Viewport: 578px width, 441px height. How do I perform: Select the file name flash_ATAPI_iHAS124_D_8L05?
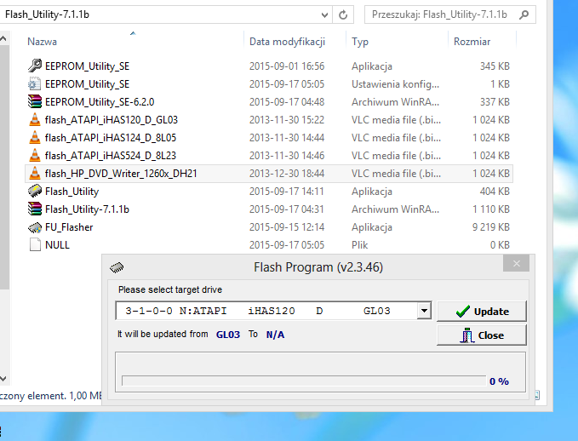(x=111, y=138)
